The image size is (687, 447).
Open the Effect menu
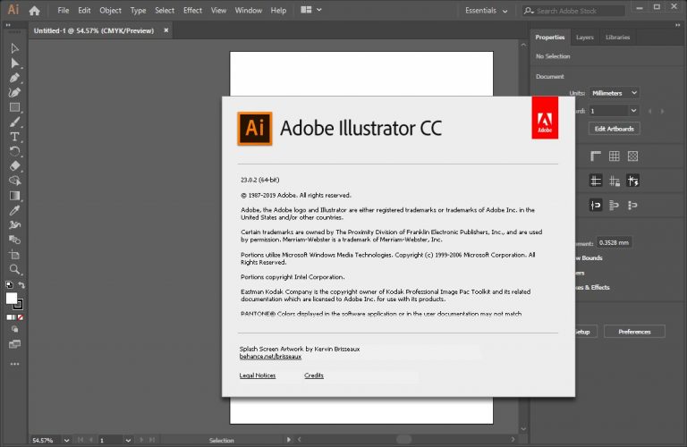click(192, 10)
